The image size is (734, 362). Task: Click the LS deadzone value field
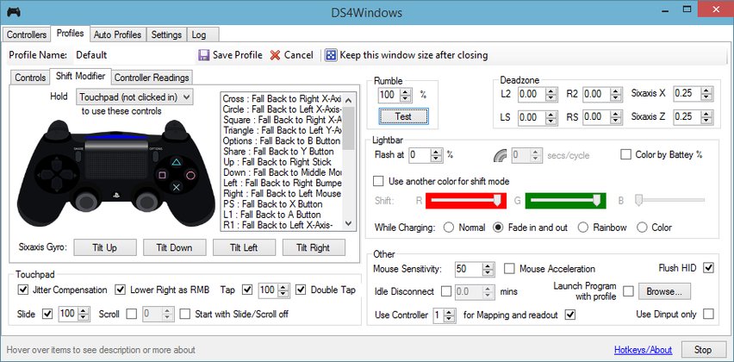coord(532,117)
